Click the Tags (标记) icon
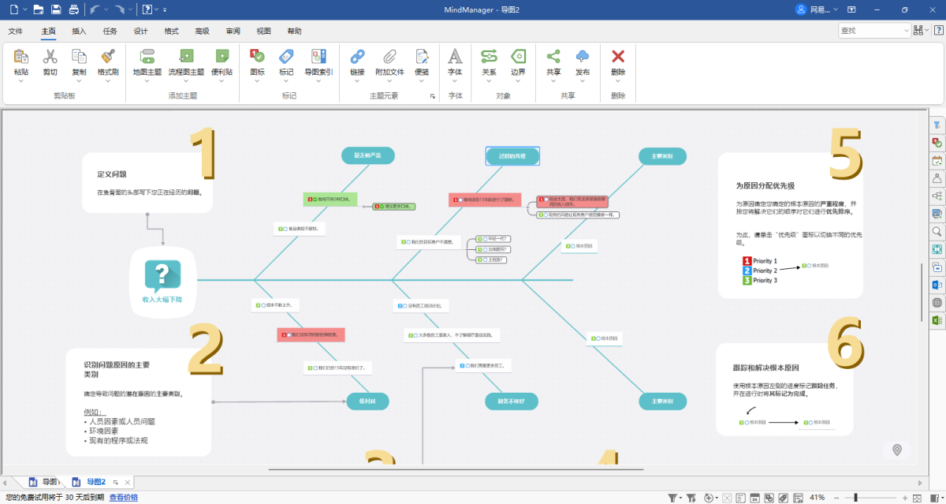 286,56
